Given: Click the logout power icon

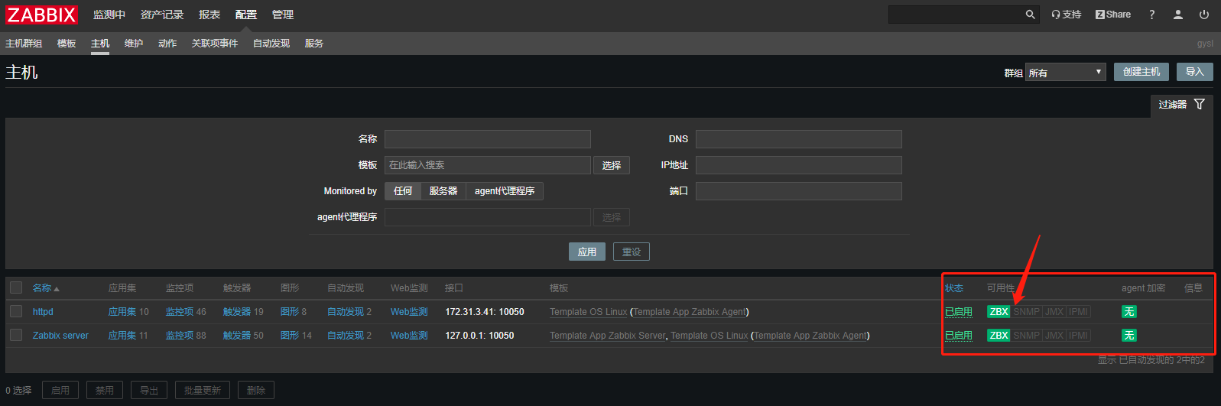Looking at the screenshot, I should (1204, 15).
